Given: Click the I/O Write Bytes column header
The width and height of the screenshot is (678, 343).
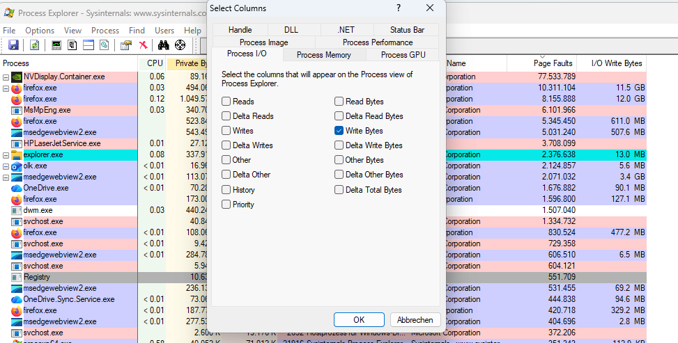Looking at the screenshot, I should (x=612, y=63).
